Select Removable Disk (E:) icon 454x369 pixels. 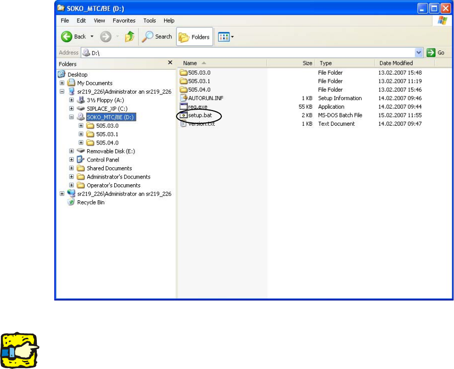(x=81, y=151)
